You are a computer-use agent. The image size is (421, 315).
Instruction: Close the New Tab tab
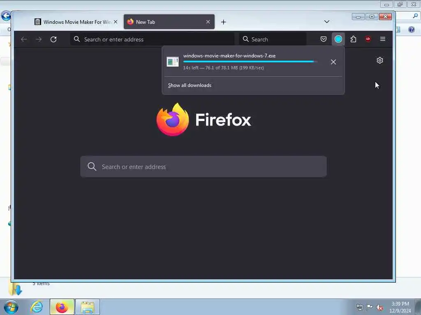tap(208, 22)
